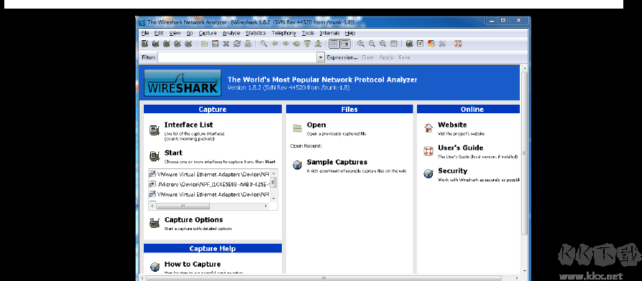Open the Go menu

[190, 33]
